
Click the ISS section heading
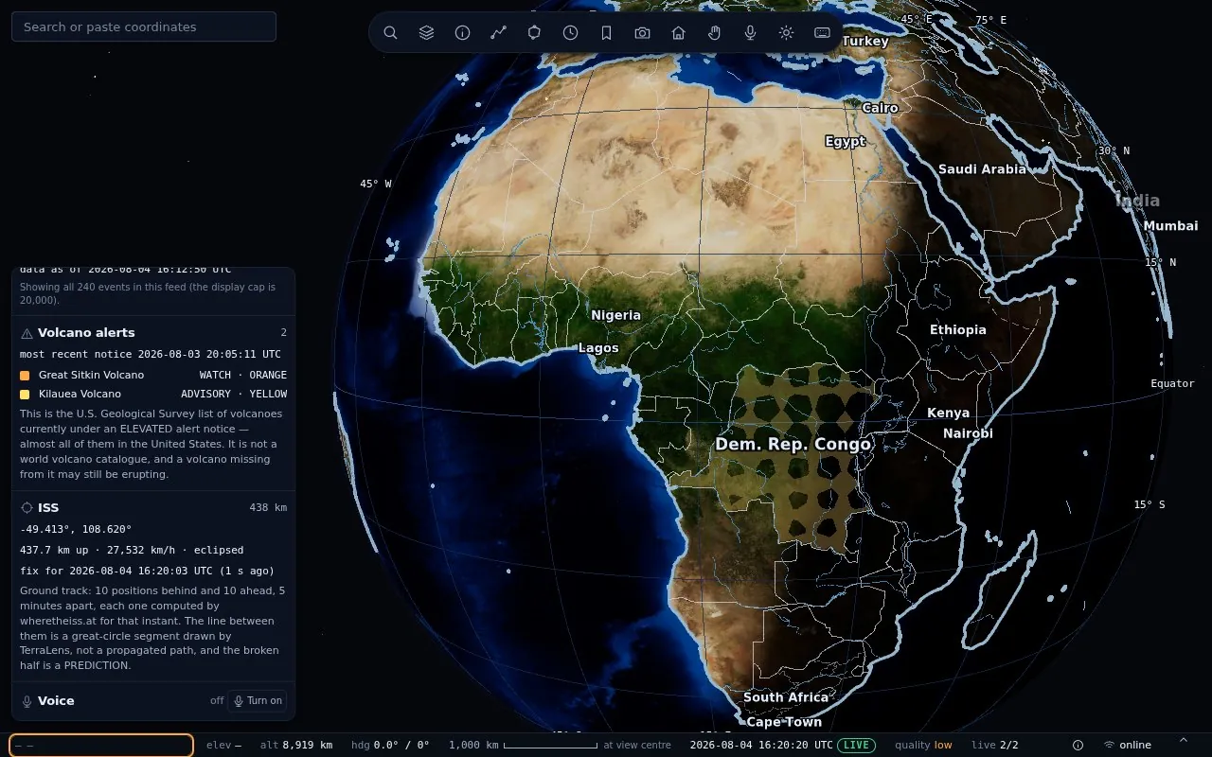pyautogui.click(x=48, y=508)
